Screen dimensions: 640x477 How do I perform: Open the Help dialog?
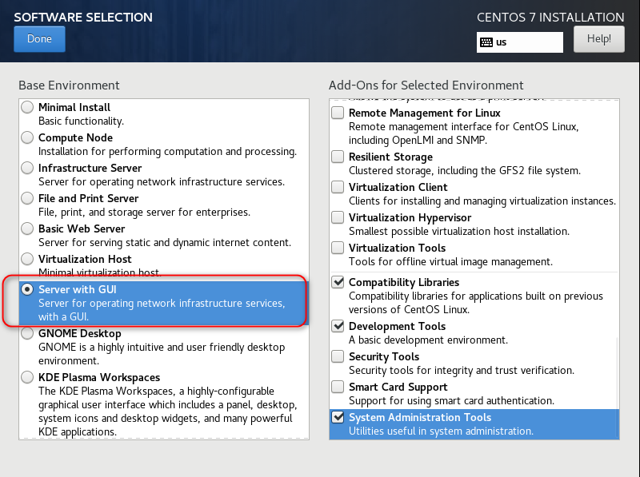(598, 38)
